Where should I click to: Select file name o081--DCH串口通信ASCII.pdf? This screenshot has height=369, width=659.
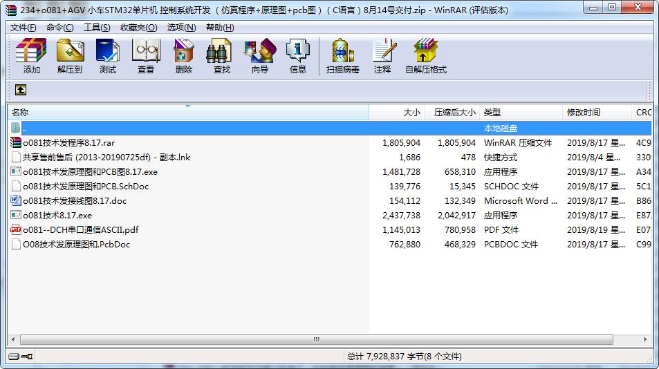tap(81, 229)
